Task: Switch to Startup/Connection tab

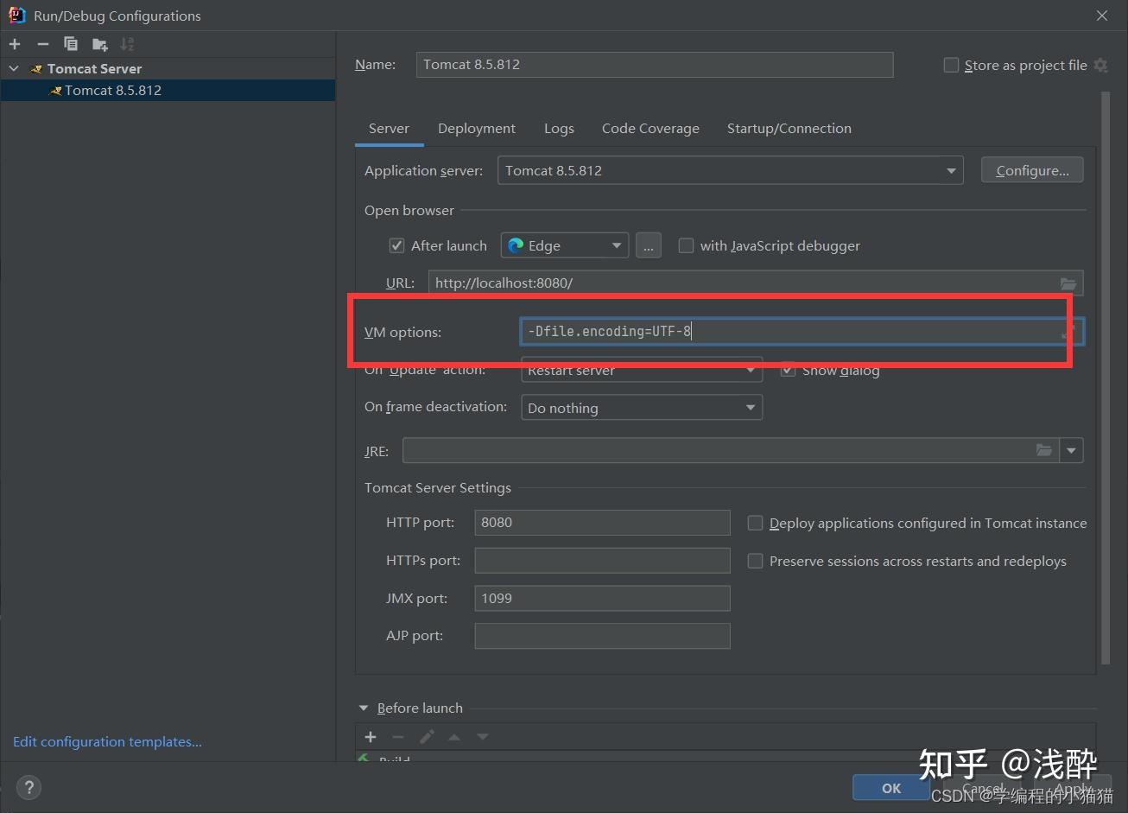Action: click(x=789, y=128)
